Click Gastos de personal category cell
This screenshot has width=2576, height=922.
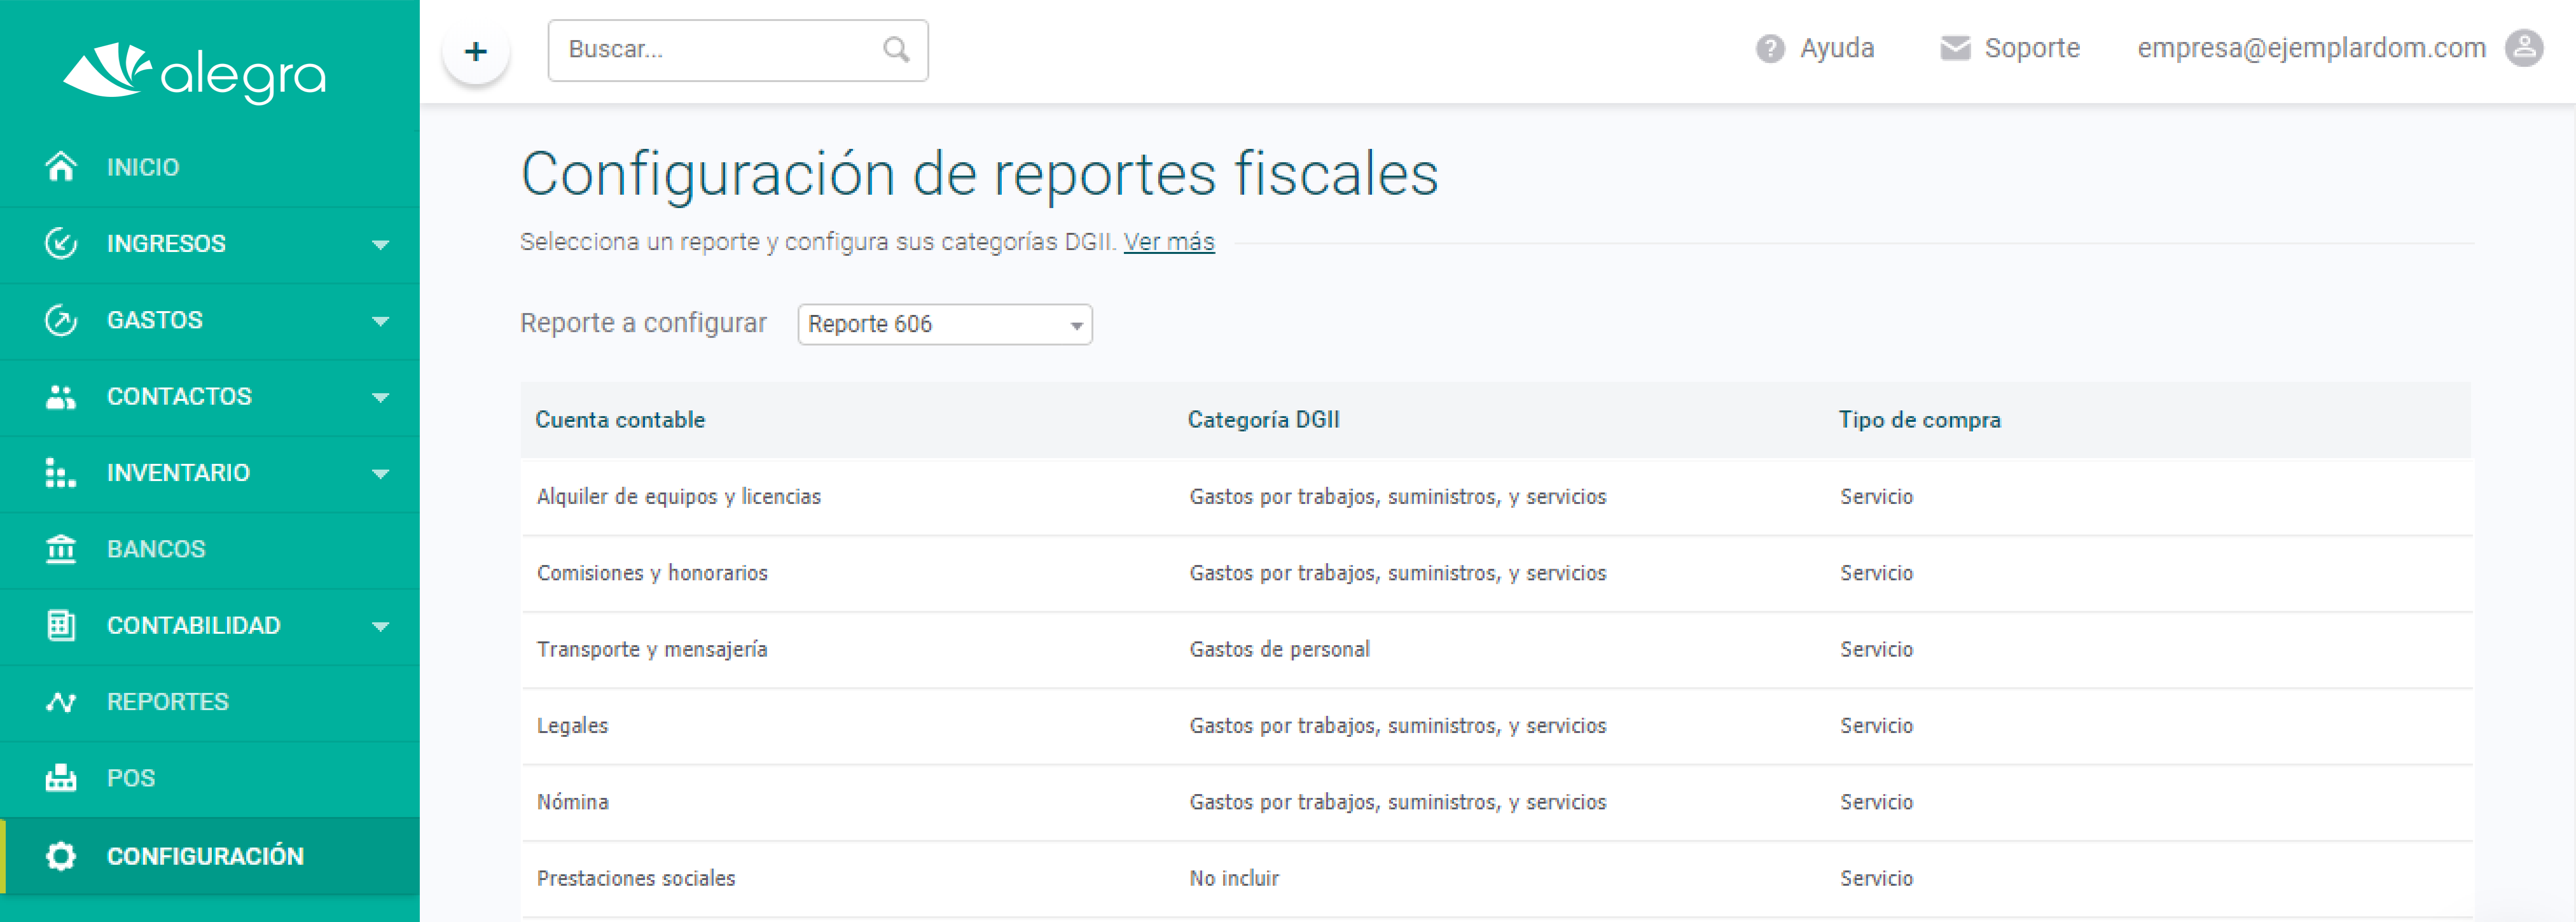coord(1279,649)
